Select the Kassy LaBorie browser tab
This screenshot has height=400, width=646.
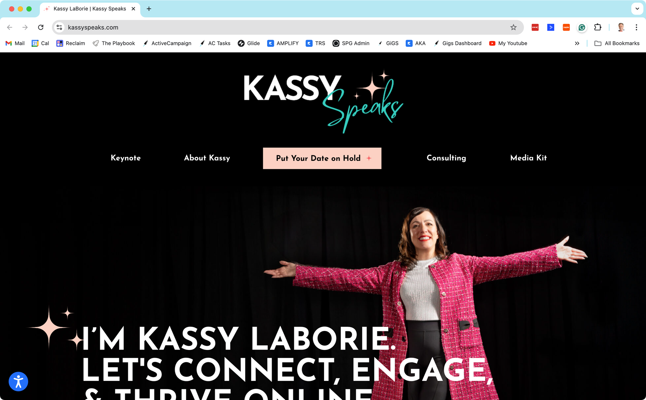point(90,9)
